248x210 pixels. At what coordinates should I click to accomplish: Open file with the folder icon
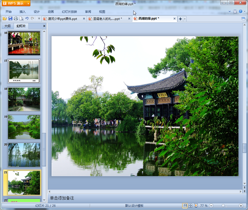(x=5, y=19)
